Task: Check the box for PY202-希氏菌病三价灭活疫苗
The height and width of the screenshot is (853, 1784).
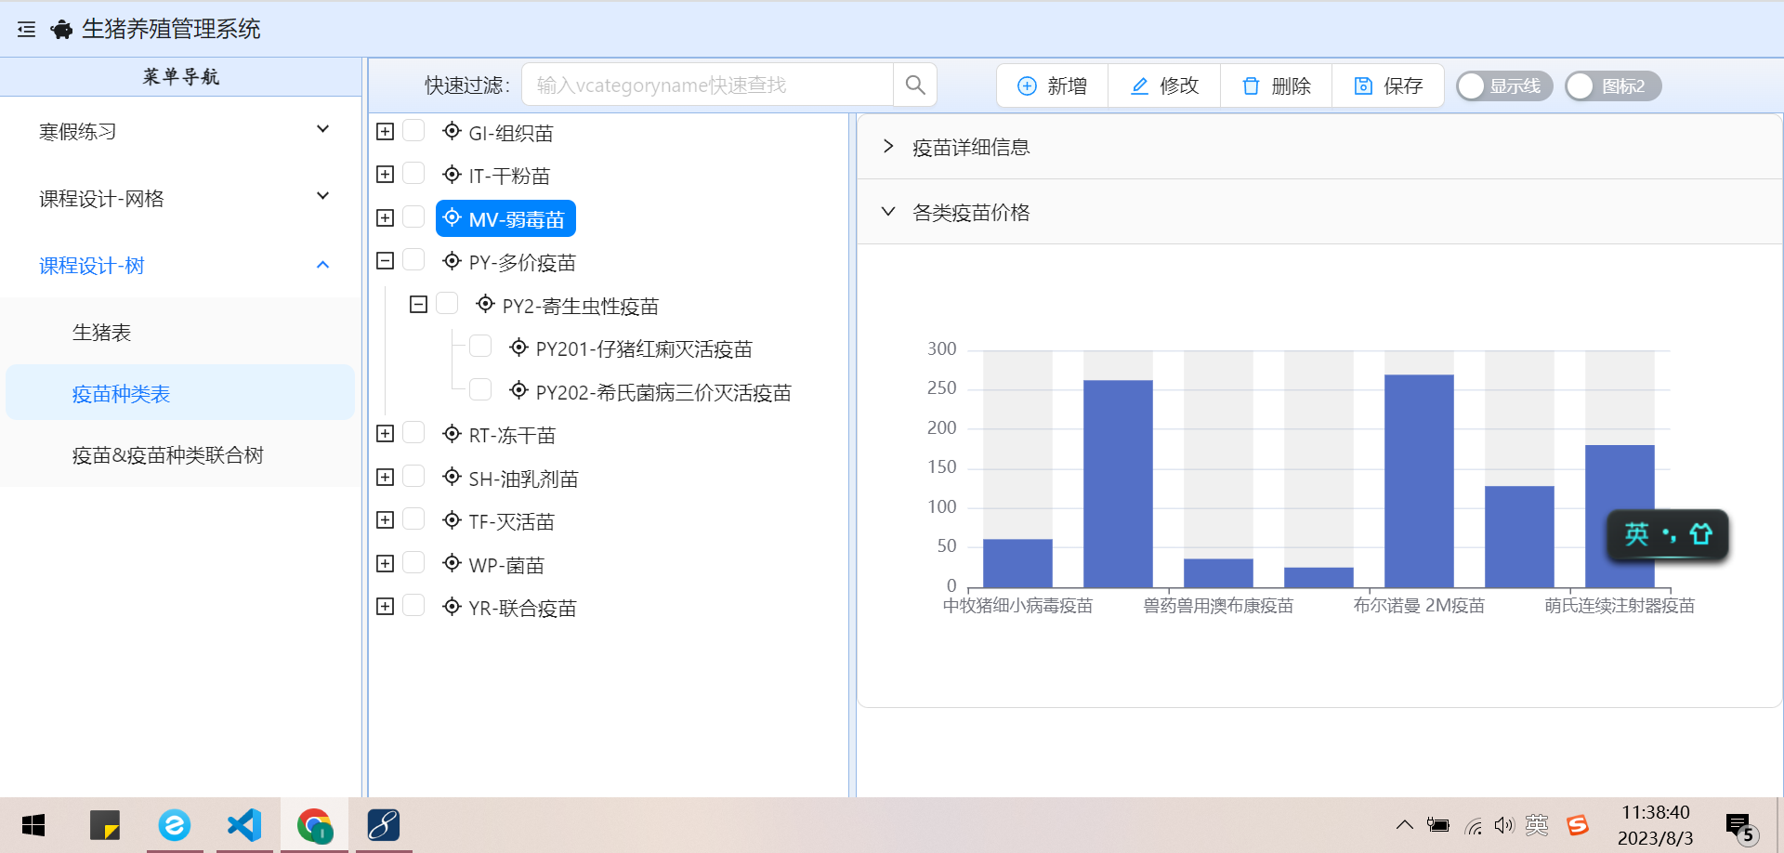Action: 480,390
